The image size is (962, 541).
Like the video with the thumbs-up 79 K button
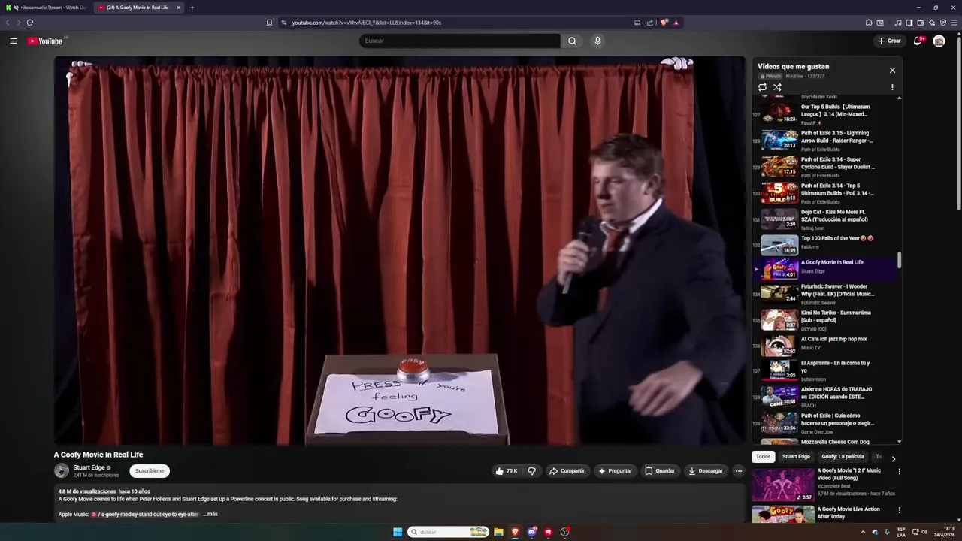coord(506,471)
